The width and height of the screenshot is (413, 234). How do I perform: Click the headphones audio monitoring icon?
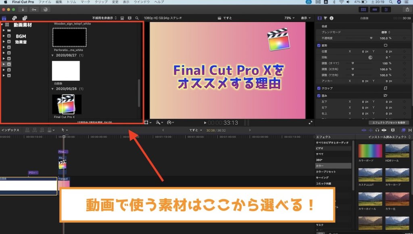[377, 130]
